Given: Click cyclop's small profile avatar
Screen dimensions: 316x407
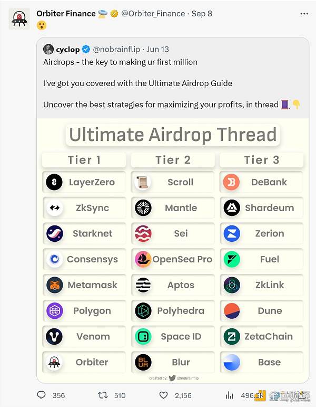Looking at the screenshot, I should (48, 49).
